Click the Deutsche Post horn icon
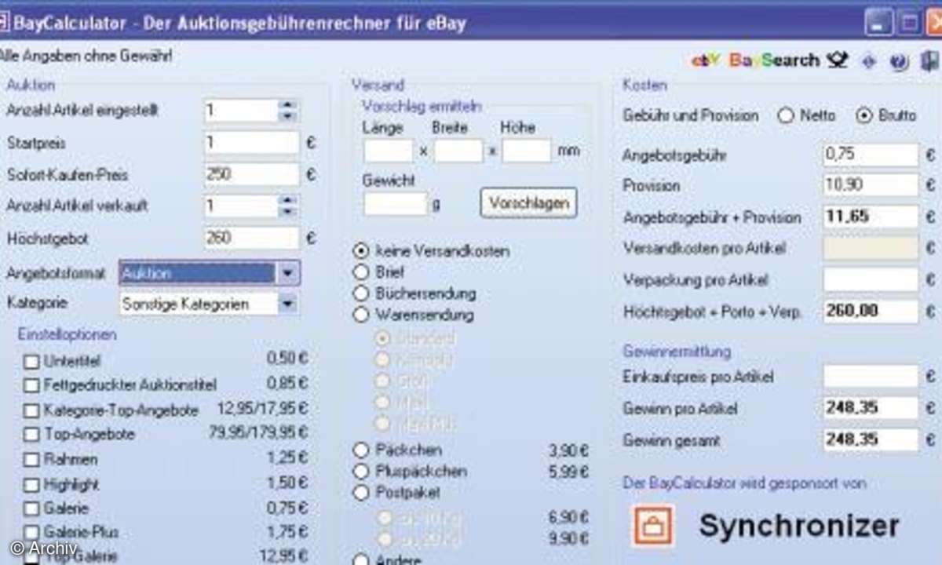942x565 pixels. (838, 60)
